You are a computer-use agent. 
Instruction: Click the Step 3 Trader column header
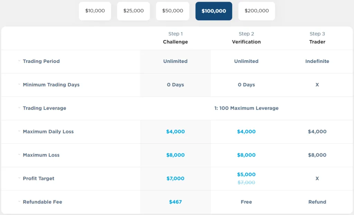click(x=317, y=38)
